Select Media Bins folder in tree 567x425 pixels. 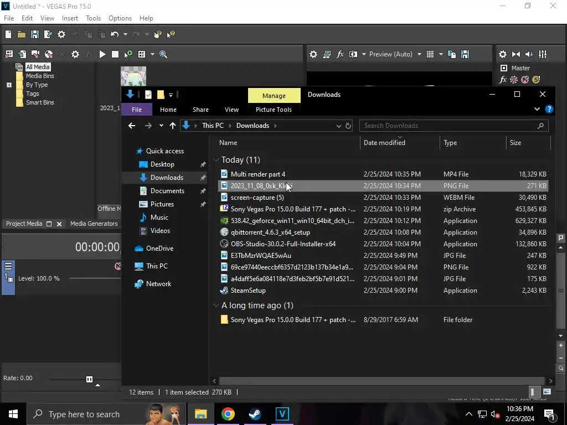[x=40, y=76]
